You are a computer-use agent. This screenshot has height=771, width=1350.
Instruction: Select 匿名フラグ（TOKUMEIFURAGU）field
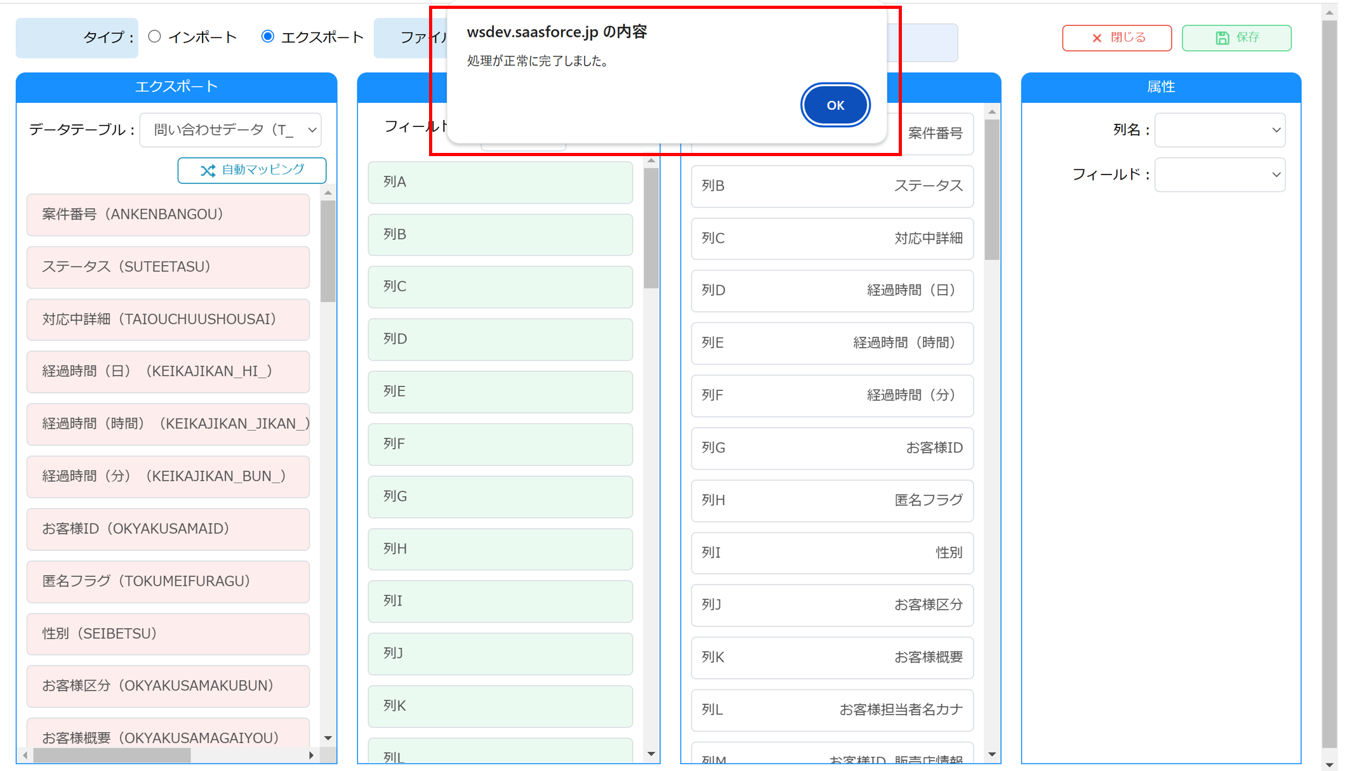(x=168, y=581)
